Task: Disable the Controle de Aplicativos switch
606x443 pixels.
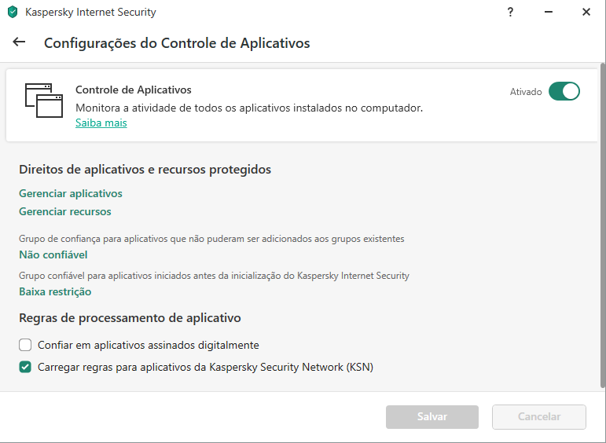Action: tap(564, 91)
